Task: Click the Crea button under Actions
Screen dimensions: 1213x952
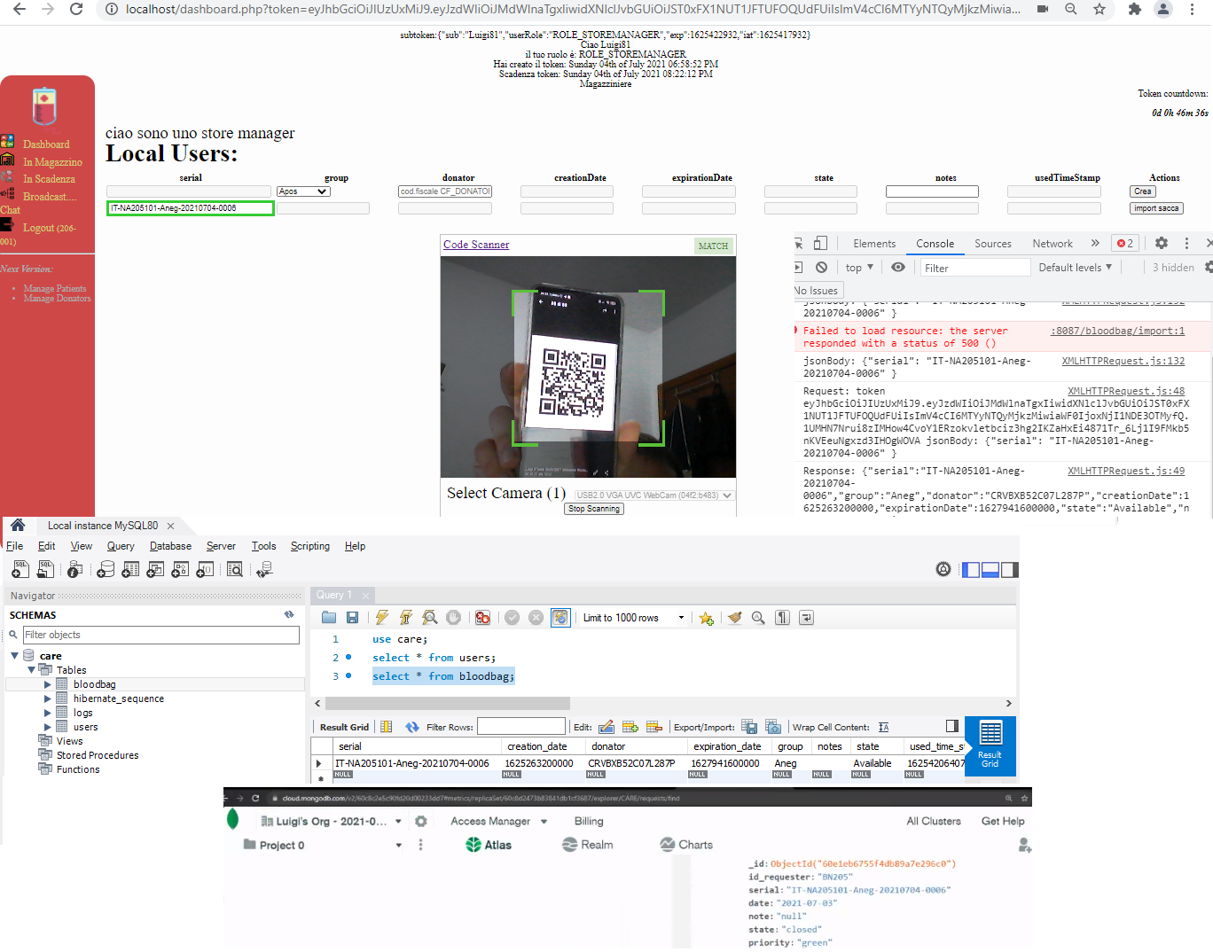Action: coord(1143,191)
